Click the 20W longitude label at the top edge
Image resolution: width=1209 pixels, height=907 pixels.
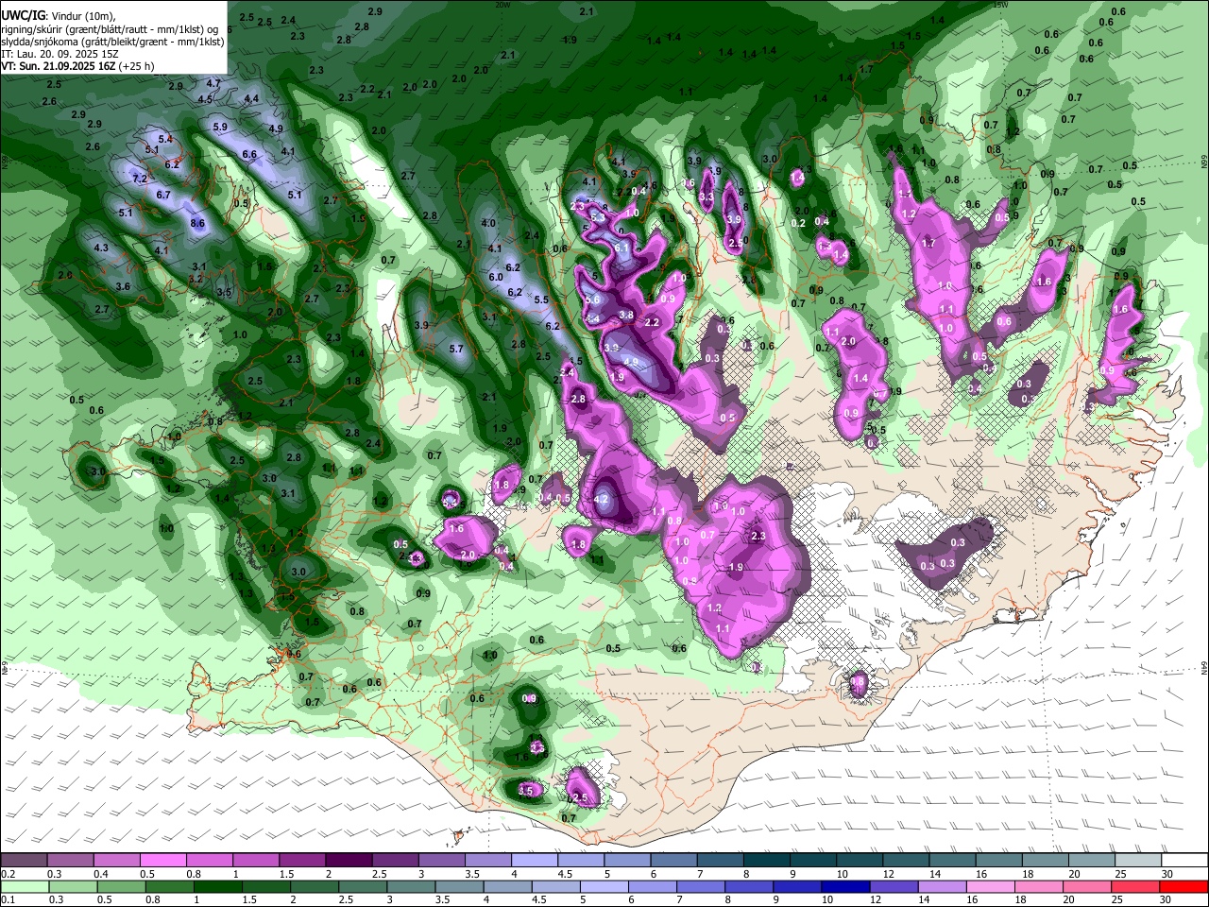[x=502, y=5]
